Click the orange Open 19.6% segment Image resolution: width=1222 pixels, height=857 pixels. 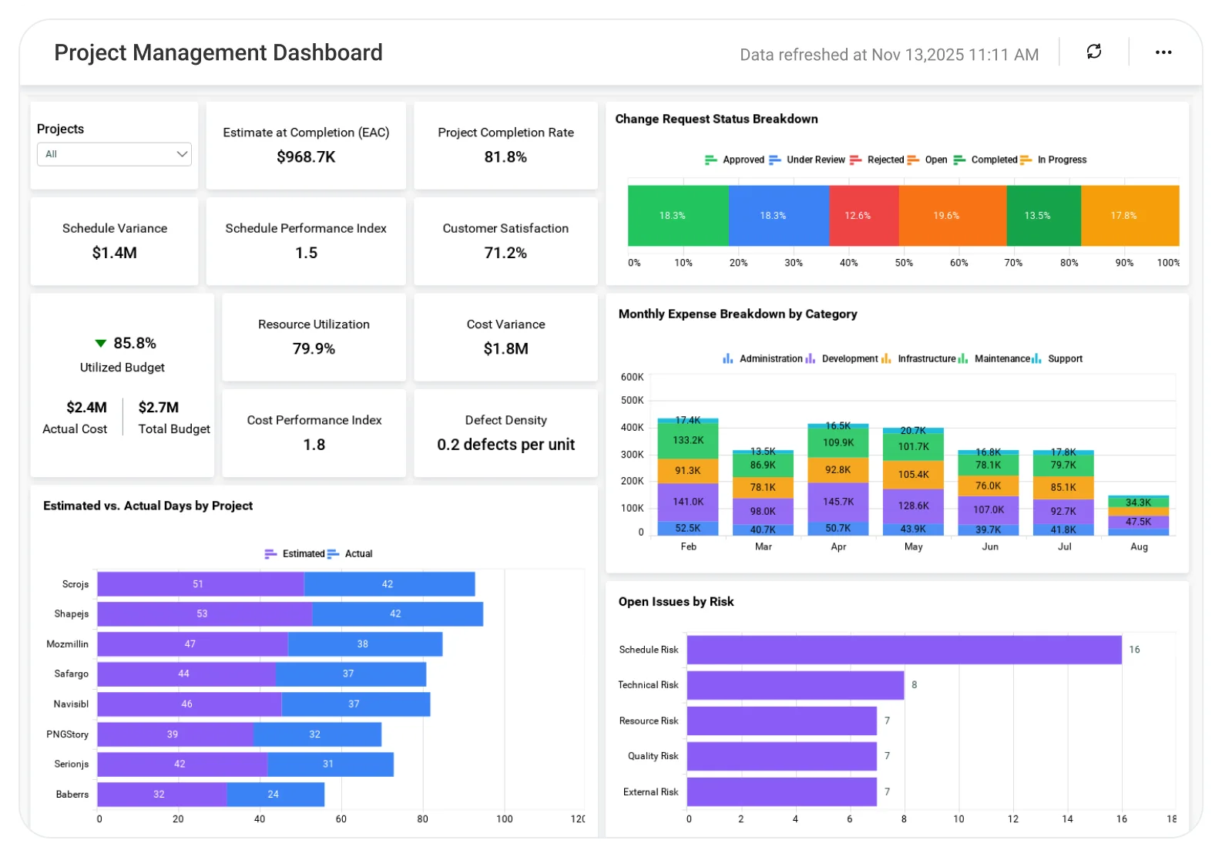(x=952, y=216)
